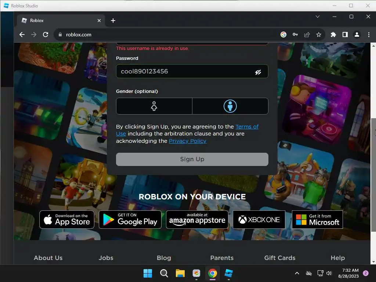Click into the Password field
376x282 pixels.
(192, 71)
